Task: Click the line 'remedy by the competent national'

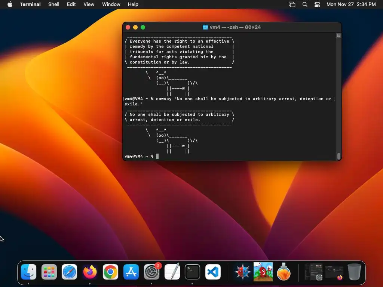Action: tap(171, 46)
